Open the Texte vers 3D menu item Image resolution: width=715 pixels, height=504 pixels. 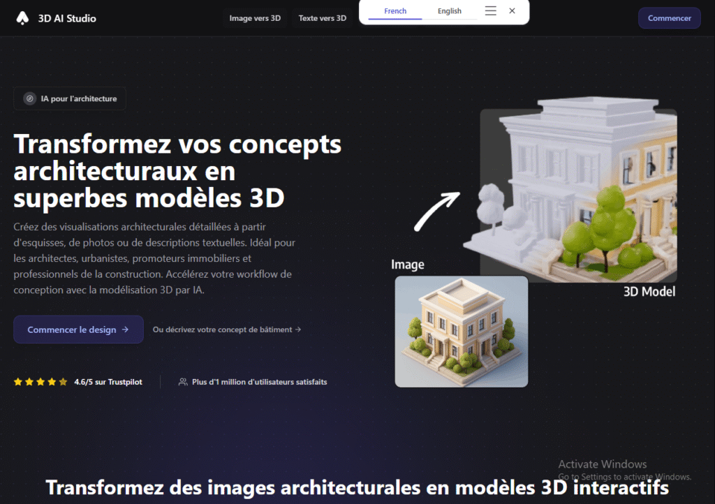(322, 18)
